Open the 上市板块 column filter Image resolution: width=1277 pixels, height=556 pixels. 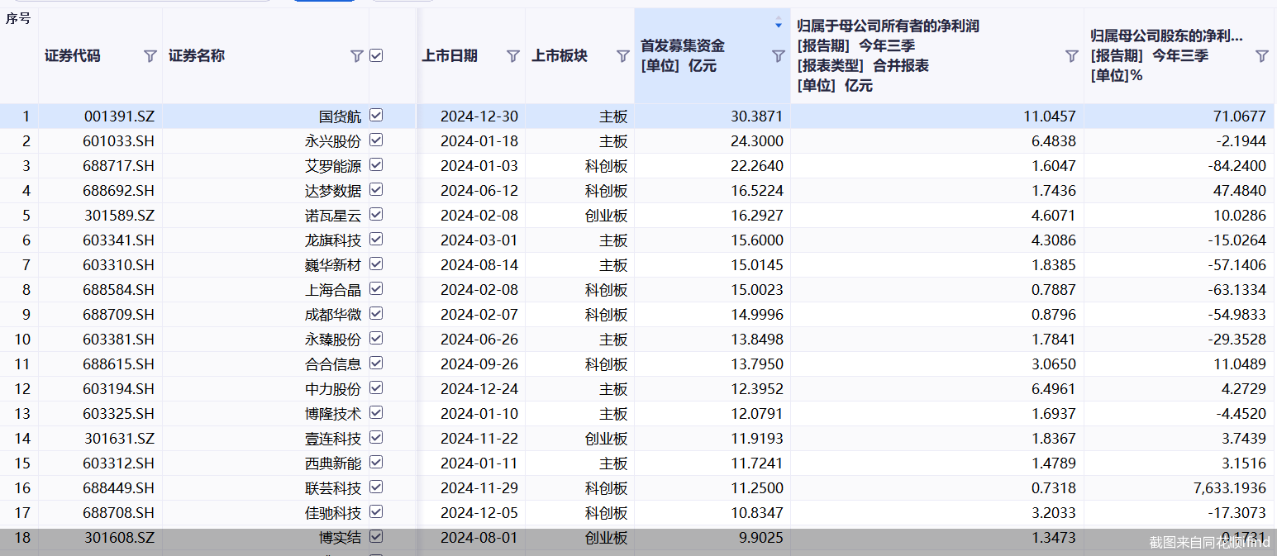622,56
